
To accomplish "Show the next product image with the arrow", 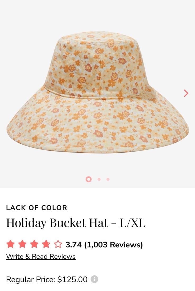I will [x=186, y=93].
